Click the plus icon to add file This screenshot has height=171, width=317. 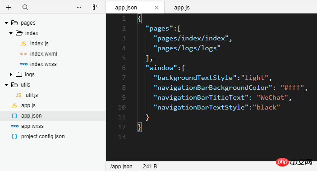click(x=9, y=8)
